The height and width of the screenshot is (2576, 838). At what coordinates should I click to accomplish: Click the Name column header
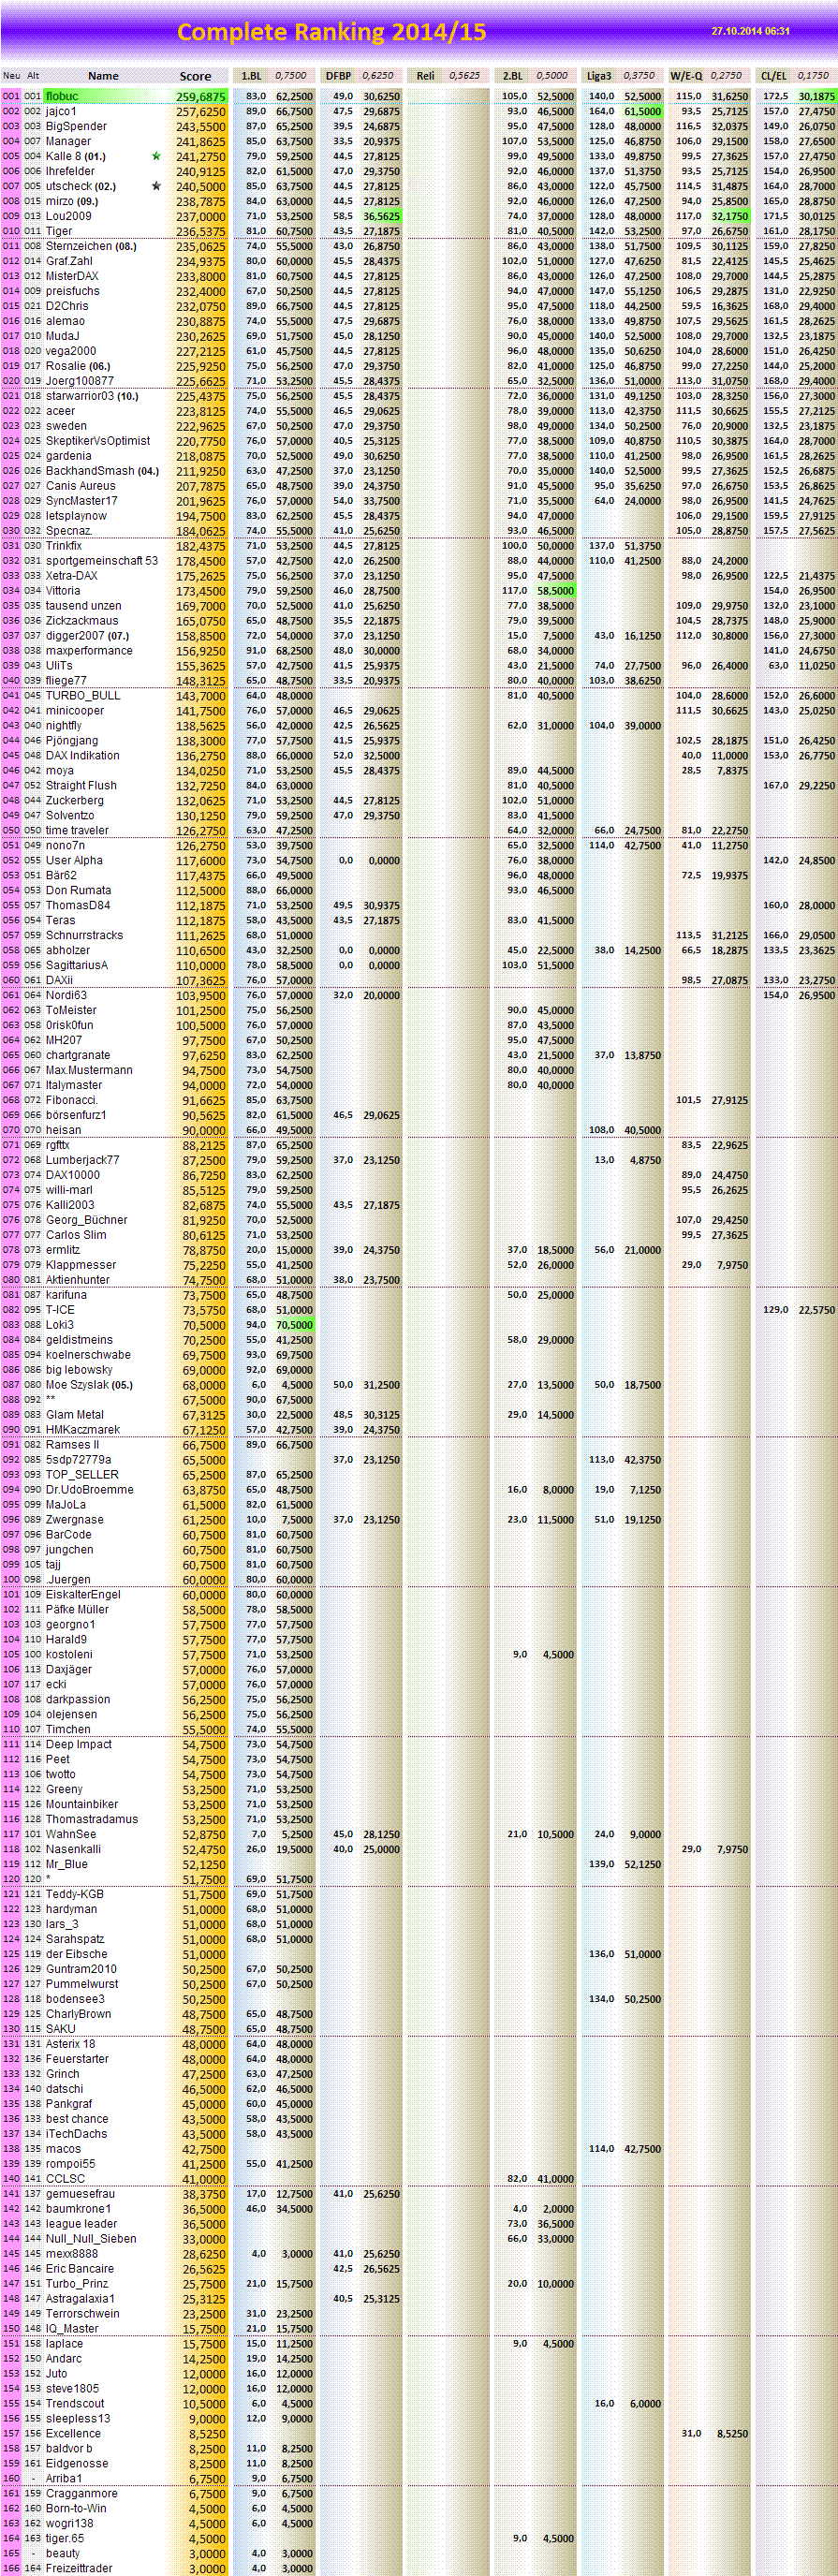click(x=103, y=76)
